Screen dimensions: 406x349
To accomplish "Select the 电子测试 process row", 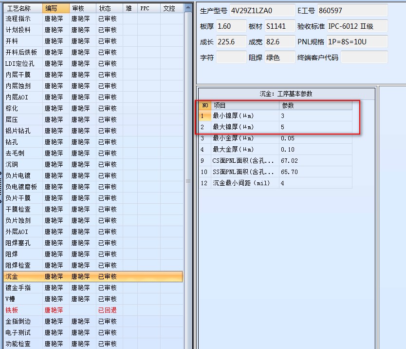I will point(93,332).
